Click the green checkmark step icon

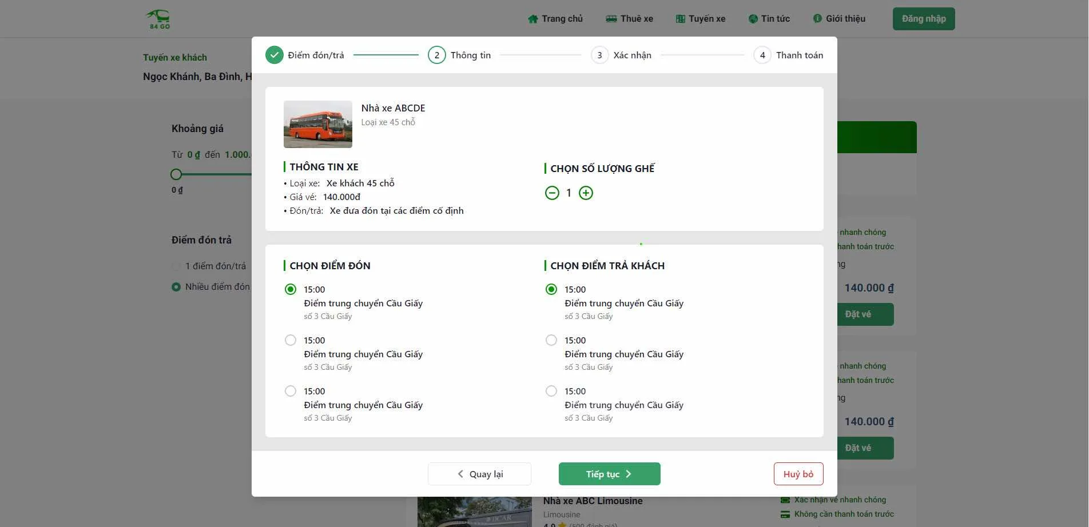point(275,55)
